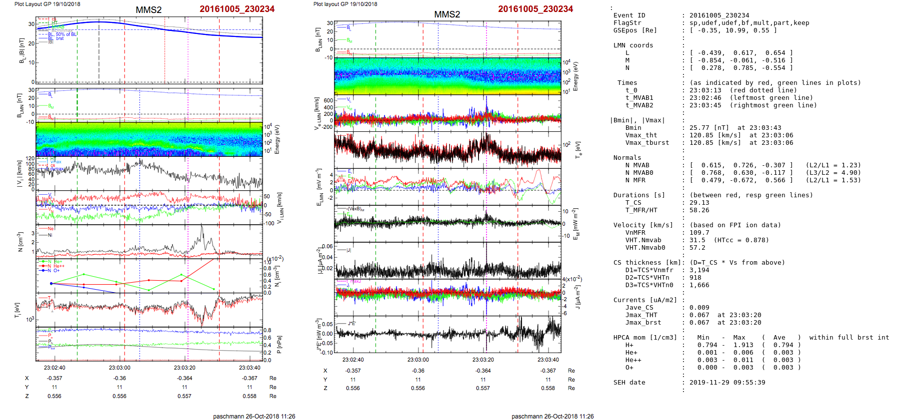This screenshot has width=902, height=420.
Task: Click the T_CS duration value 29.13
Action: [699, 203]
